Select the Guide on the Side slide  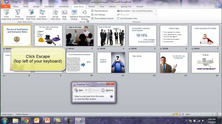coord(111,36)
